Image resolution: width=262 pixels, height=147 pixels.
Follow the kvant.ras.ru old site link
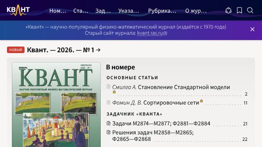pos(152,33)
